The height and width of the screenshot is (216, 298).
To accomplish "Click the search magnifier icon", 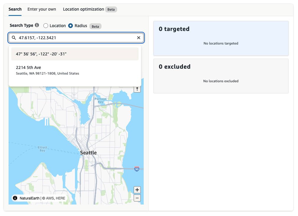I will pyautogui.click(x=14, y=38).
